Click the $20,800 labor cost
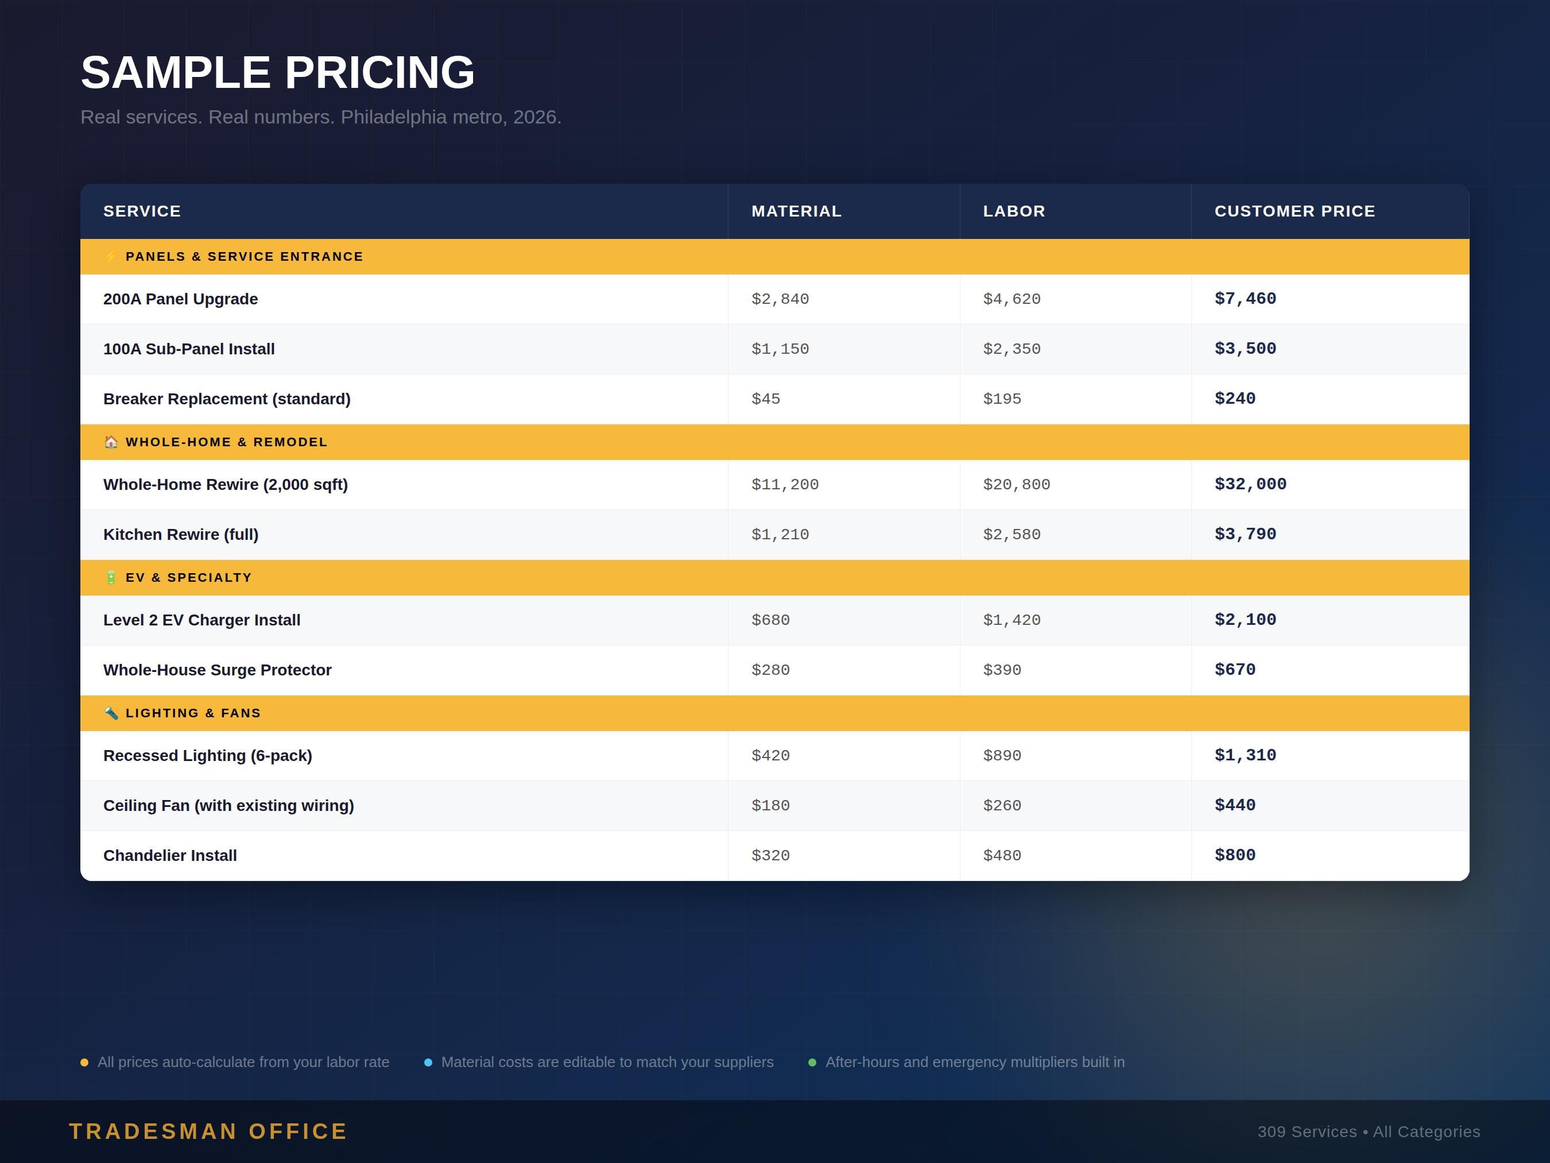Screen dimensions: 1550x1163 (1017, 484)
